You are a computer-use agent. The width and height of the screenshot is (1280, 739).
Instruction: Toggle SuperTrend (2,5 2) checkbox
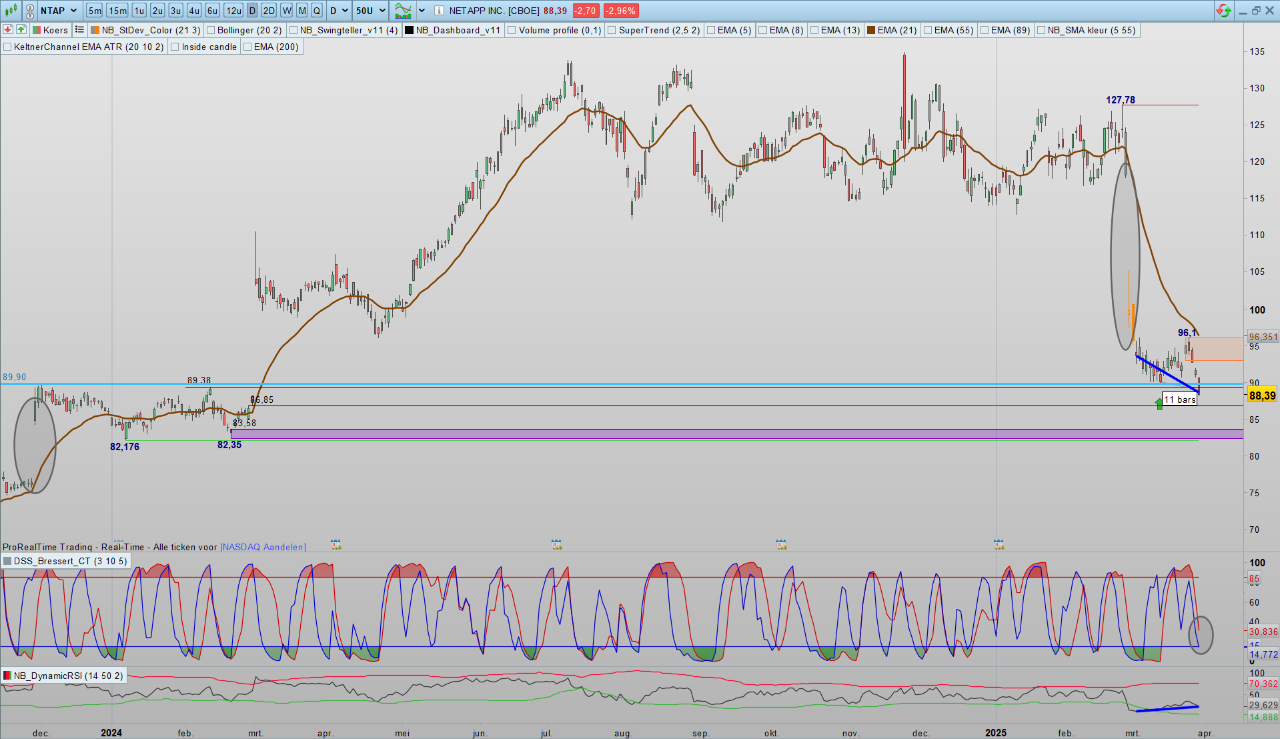coord(612,30)
